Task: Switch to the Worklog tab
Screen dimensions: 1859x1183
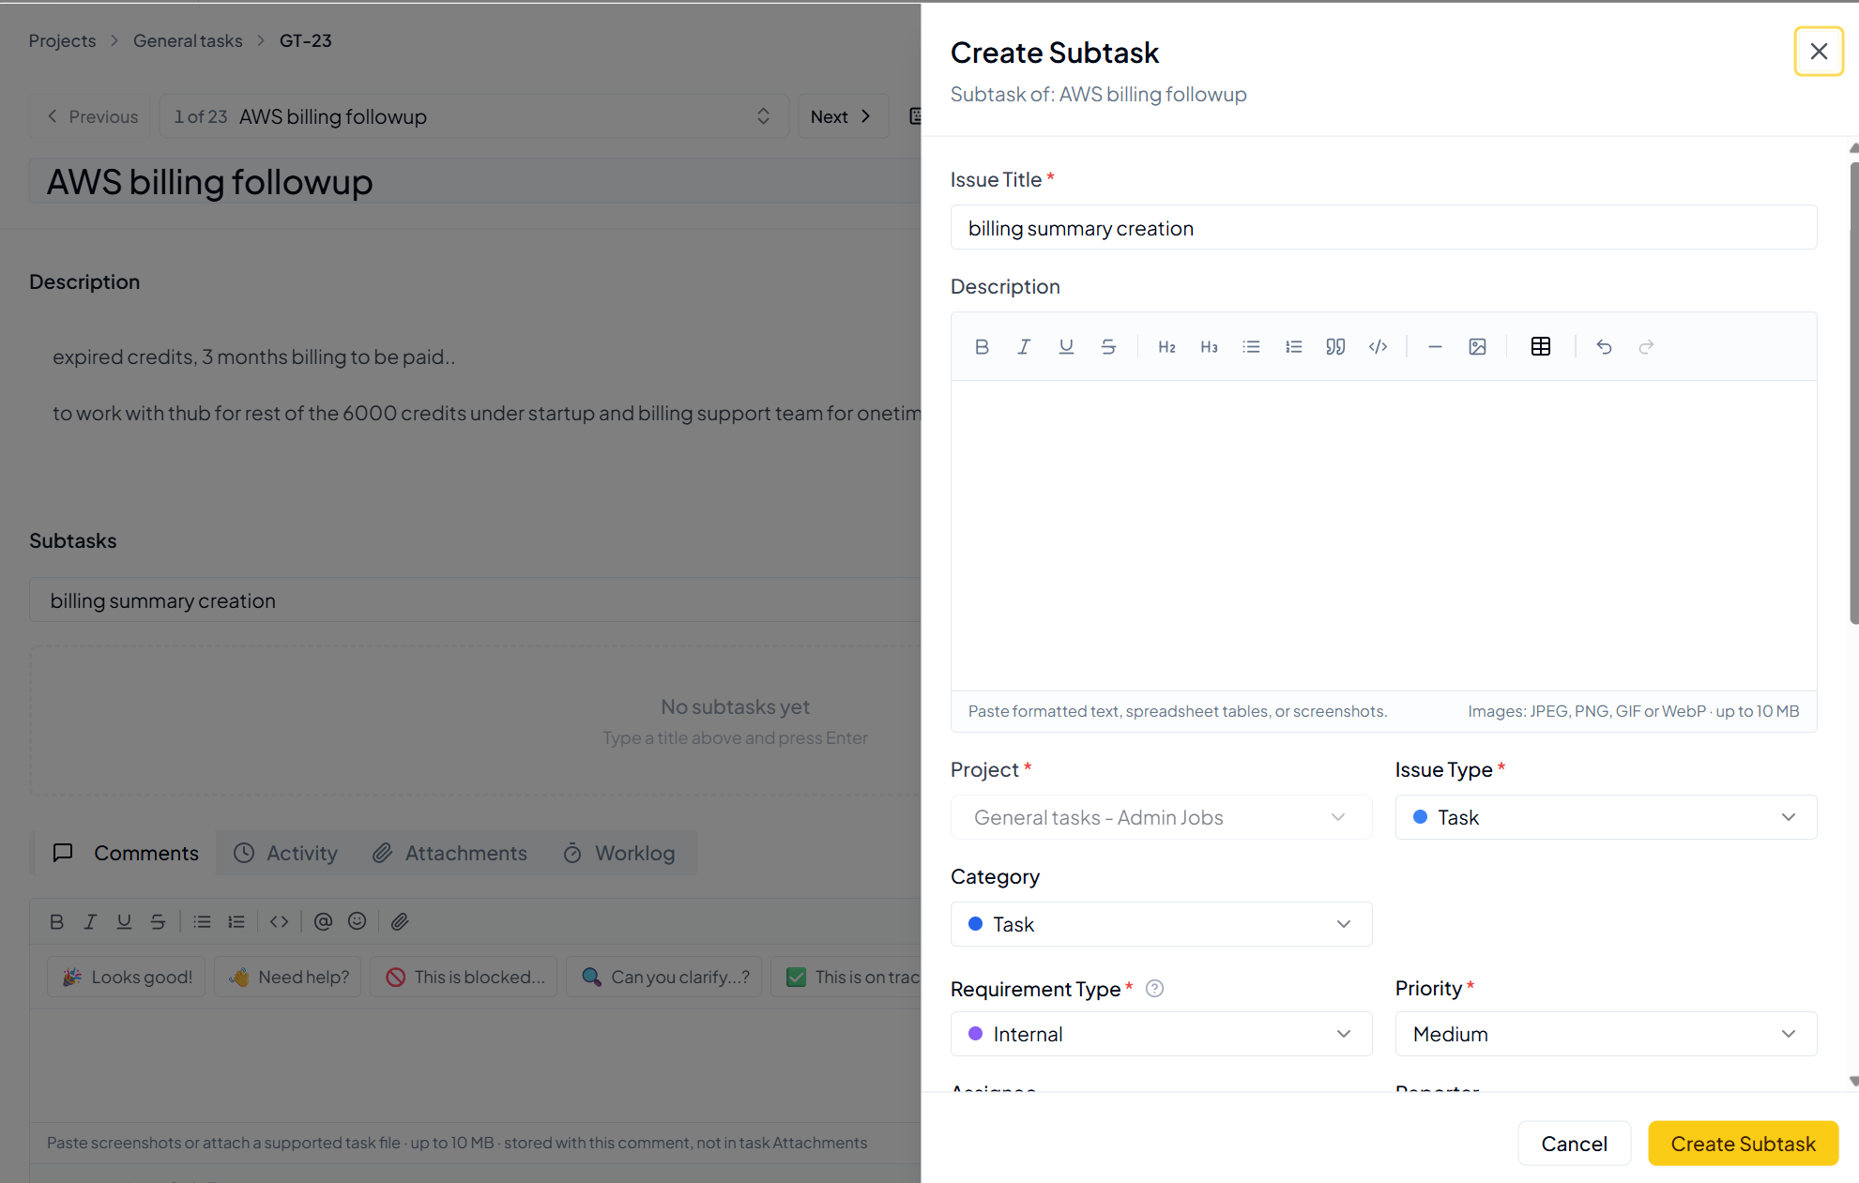Action: coord(619,854)
